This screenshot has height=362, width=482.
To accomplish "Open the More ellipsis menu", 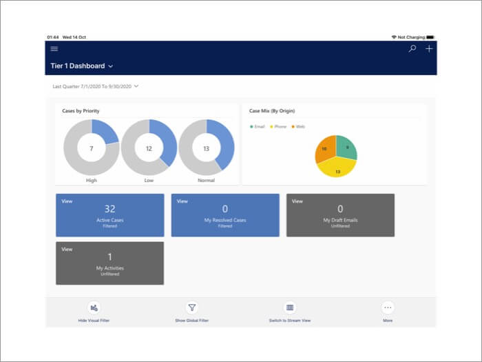I will pyautogui.click(x=388, y=308).
